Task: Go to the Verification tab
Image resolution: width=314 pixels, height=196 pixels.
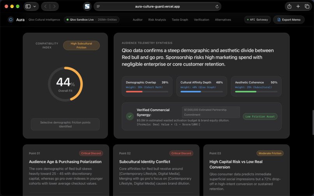Action: coord(201,19)
